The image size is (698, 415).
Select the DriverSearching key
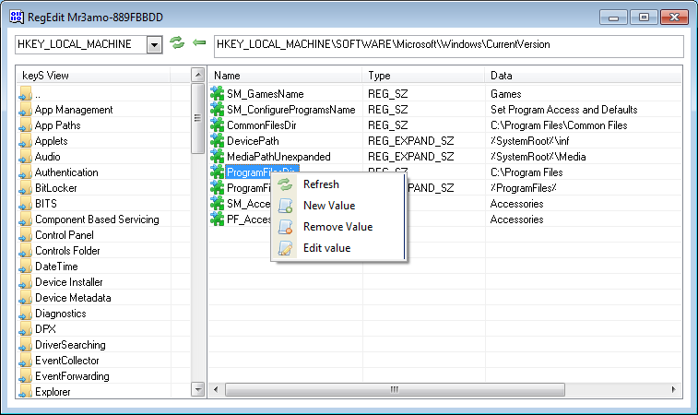click(x=70, y=345)
